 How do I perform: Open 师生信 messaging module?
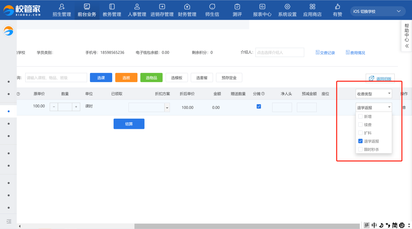tap(212, 10)
